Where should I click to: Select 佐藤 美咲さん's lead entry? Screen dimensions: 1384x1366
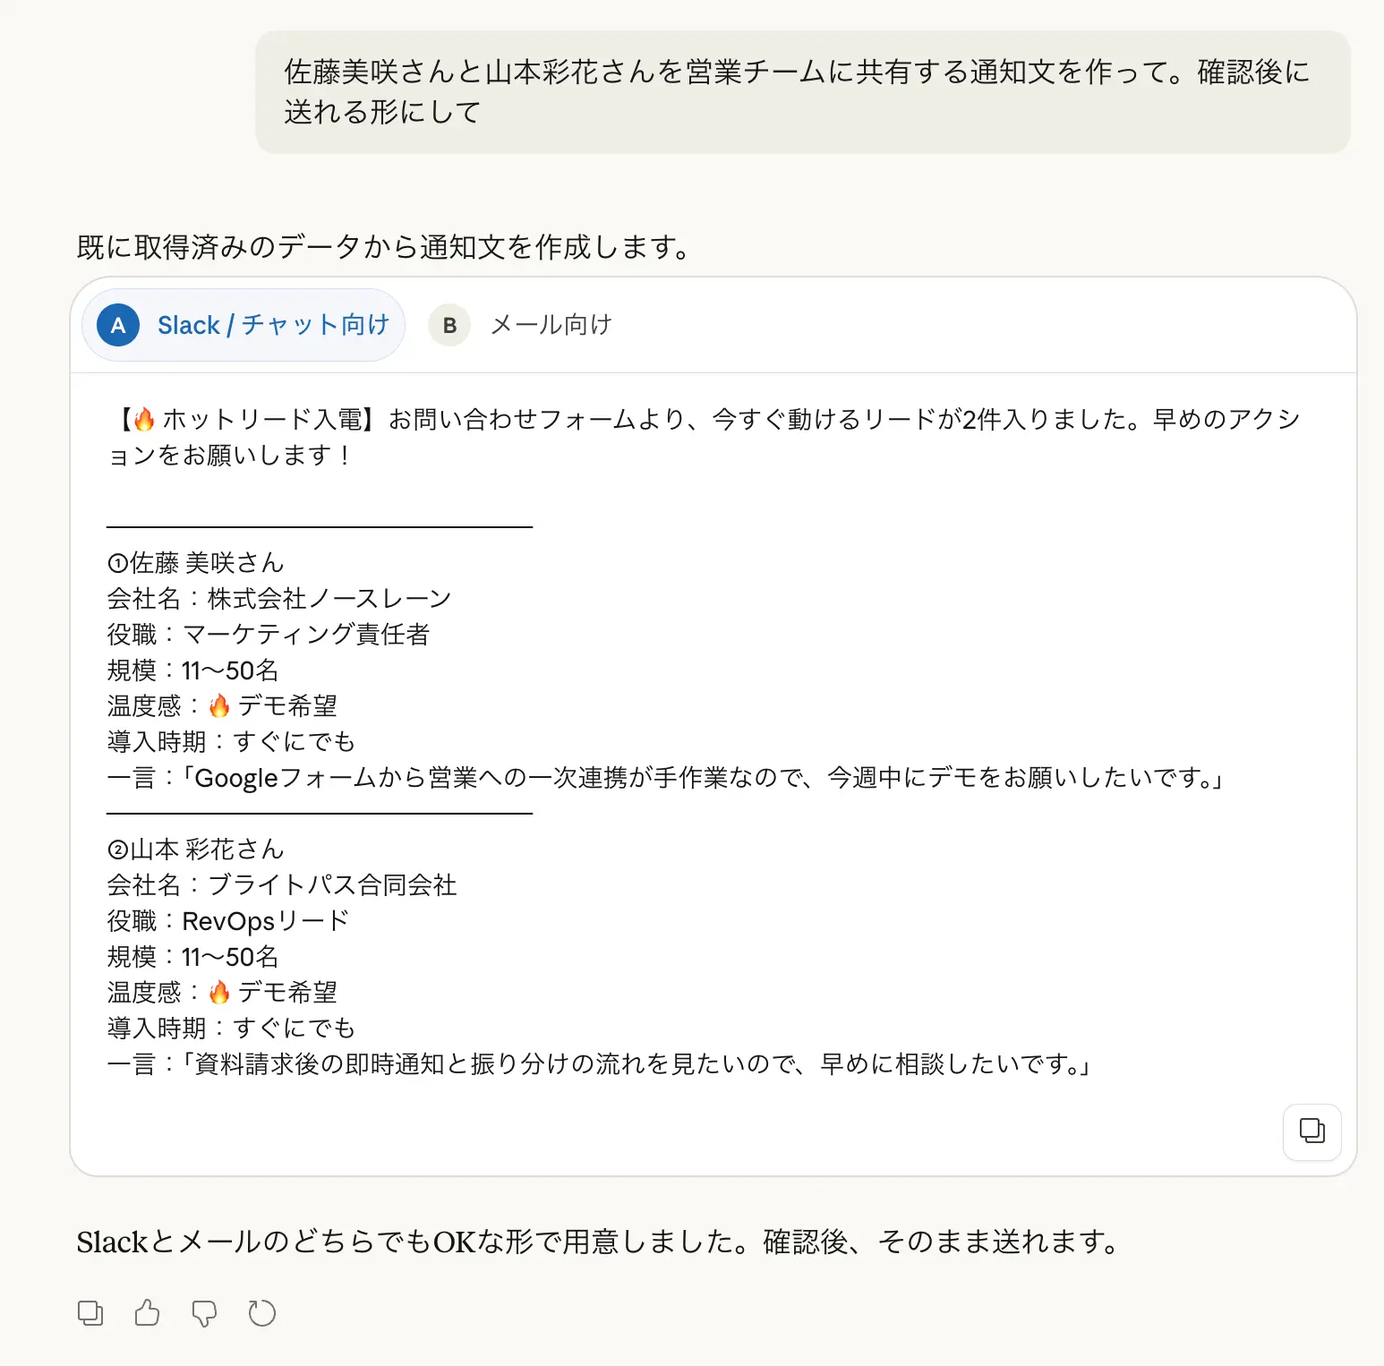[x=195, y=562]
